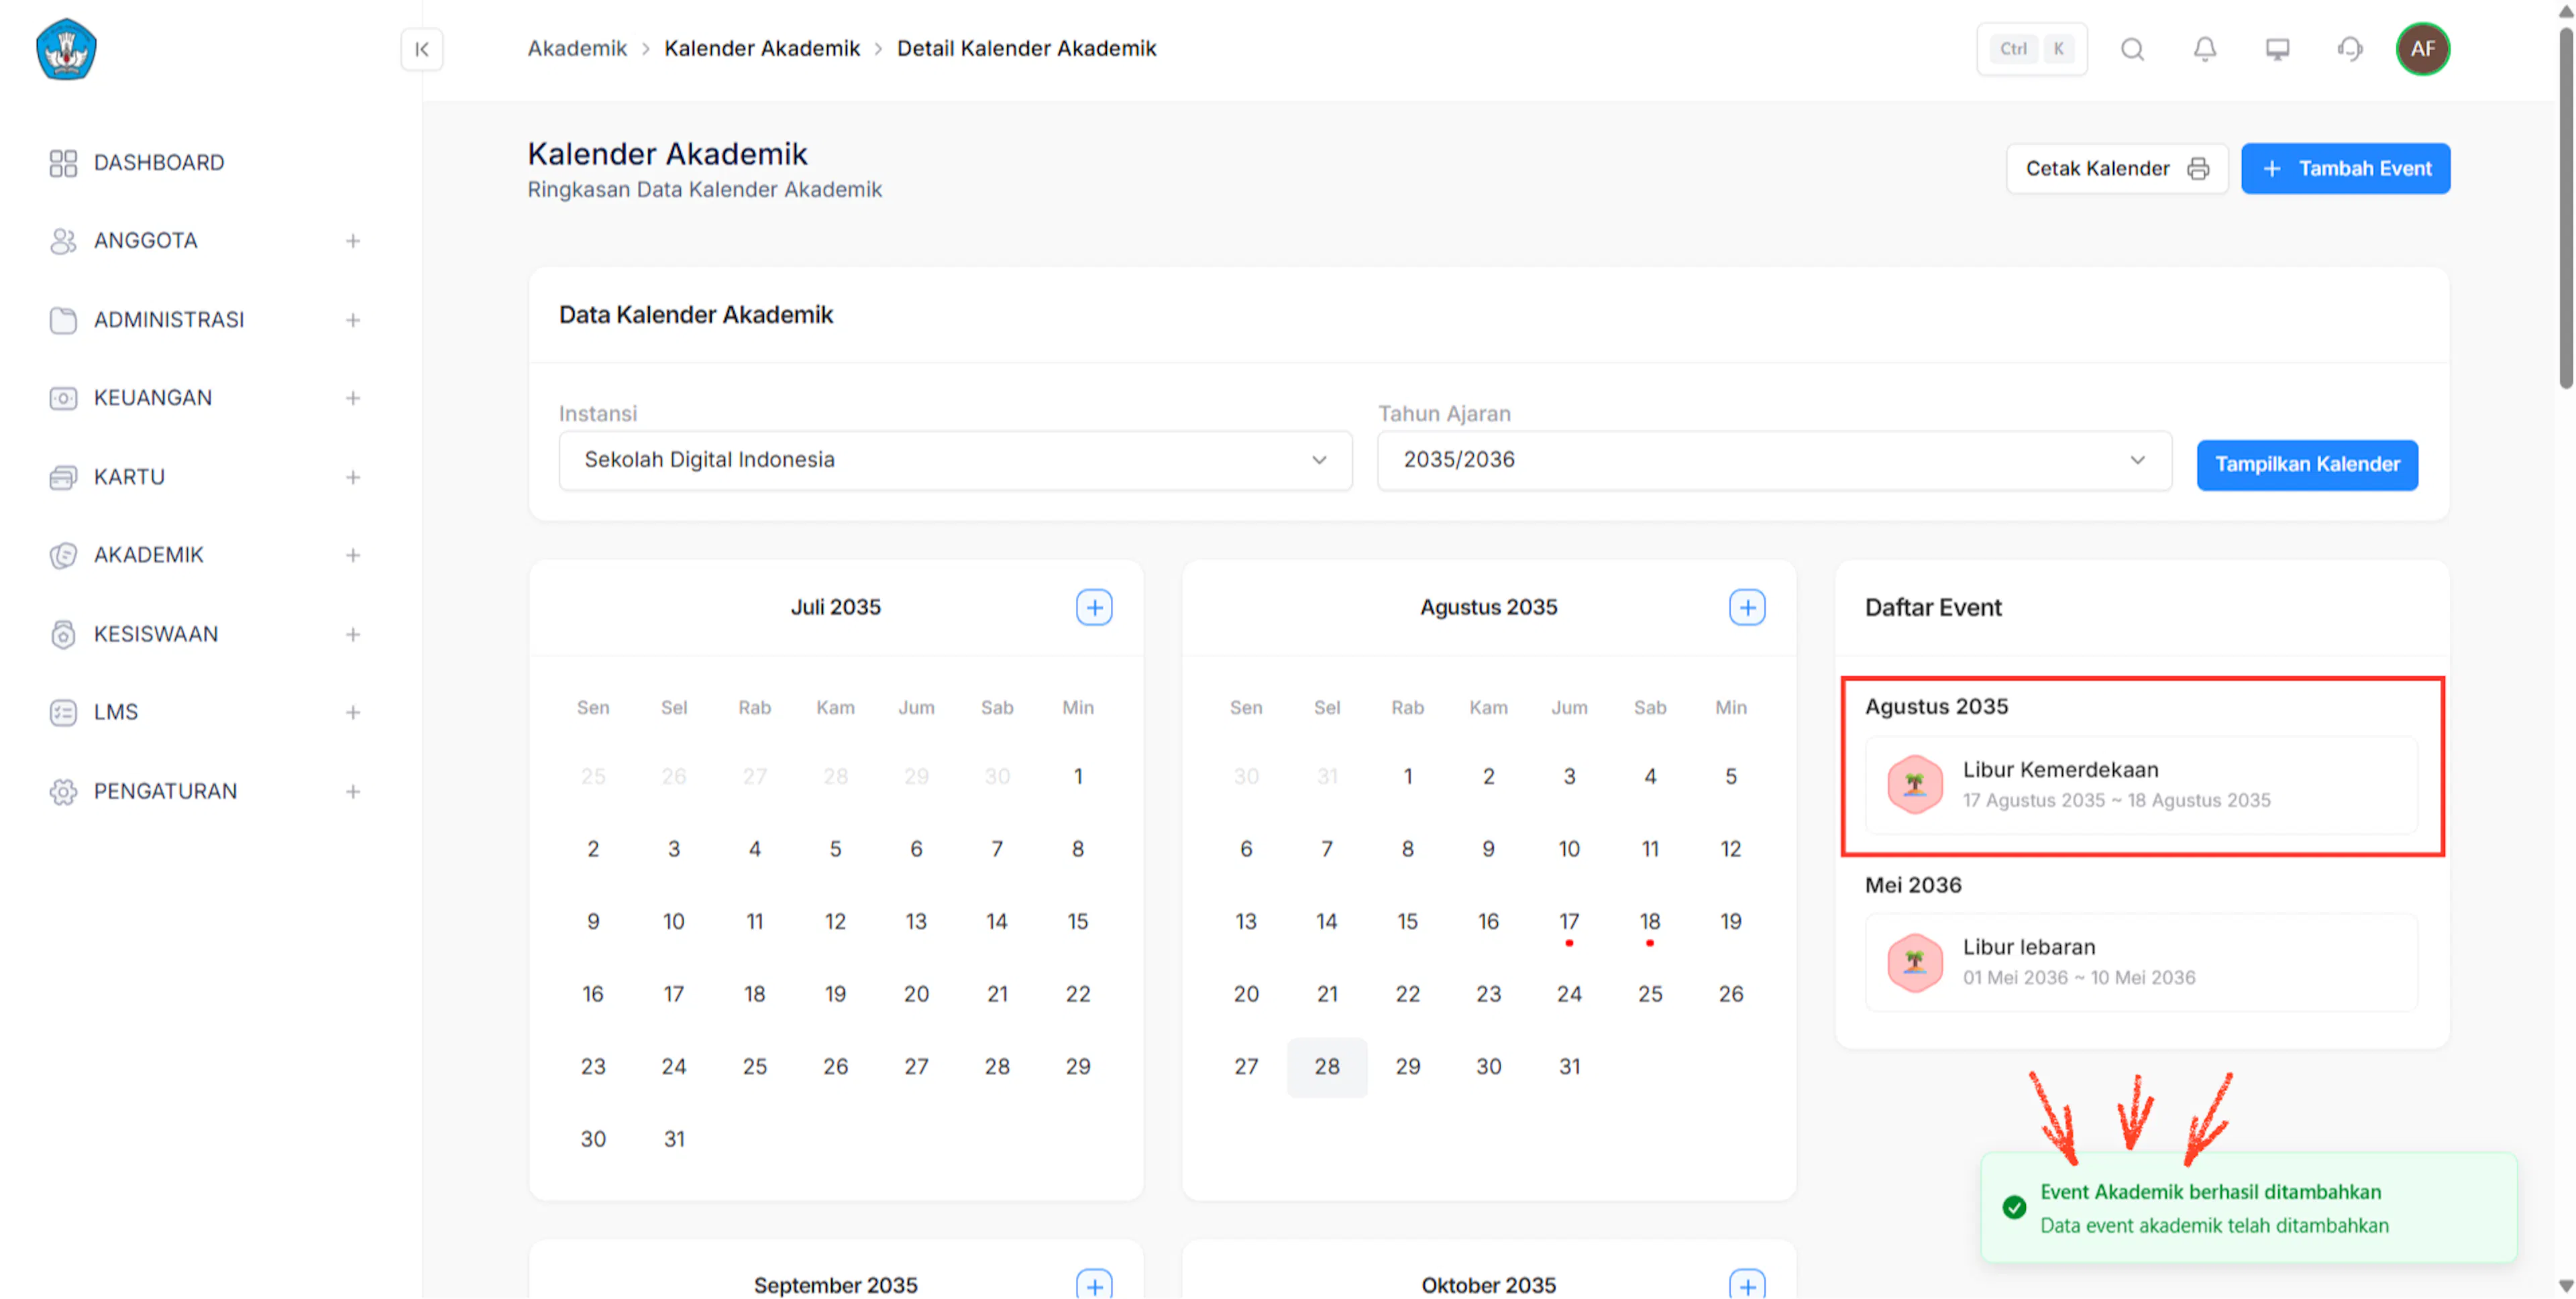Expand the Akademik menu plus
Image resolution: width=2576 pixels, height=1299 pixels.
point(353,555)
